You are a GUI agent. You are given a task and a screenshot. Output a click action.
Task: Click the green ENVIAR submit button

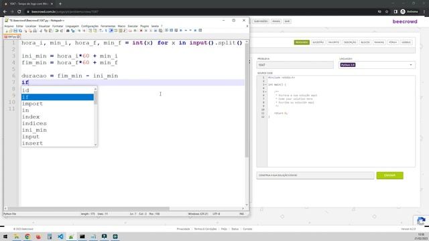click(x=389, y=175)
